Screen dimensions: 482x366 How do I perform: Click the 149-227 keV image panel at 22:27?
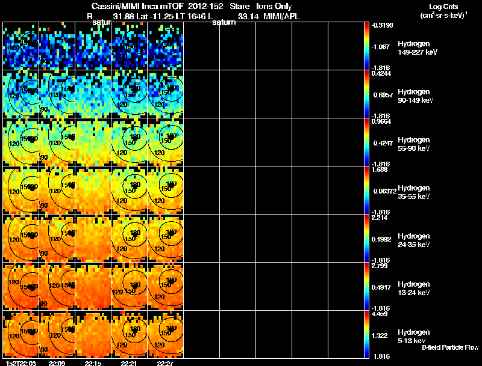(165, 46)
